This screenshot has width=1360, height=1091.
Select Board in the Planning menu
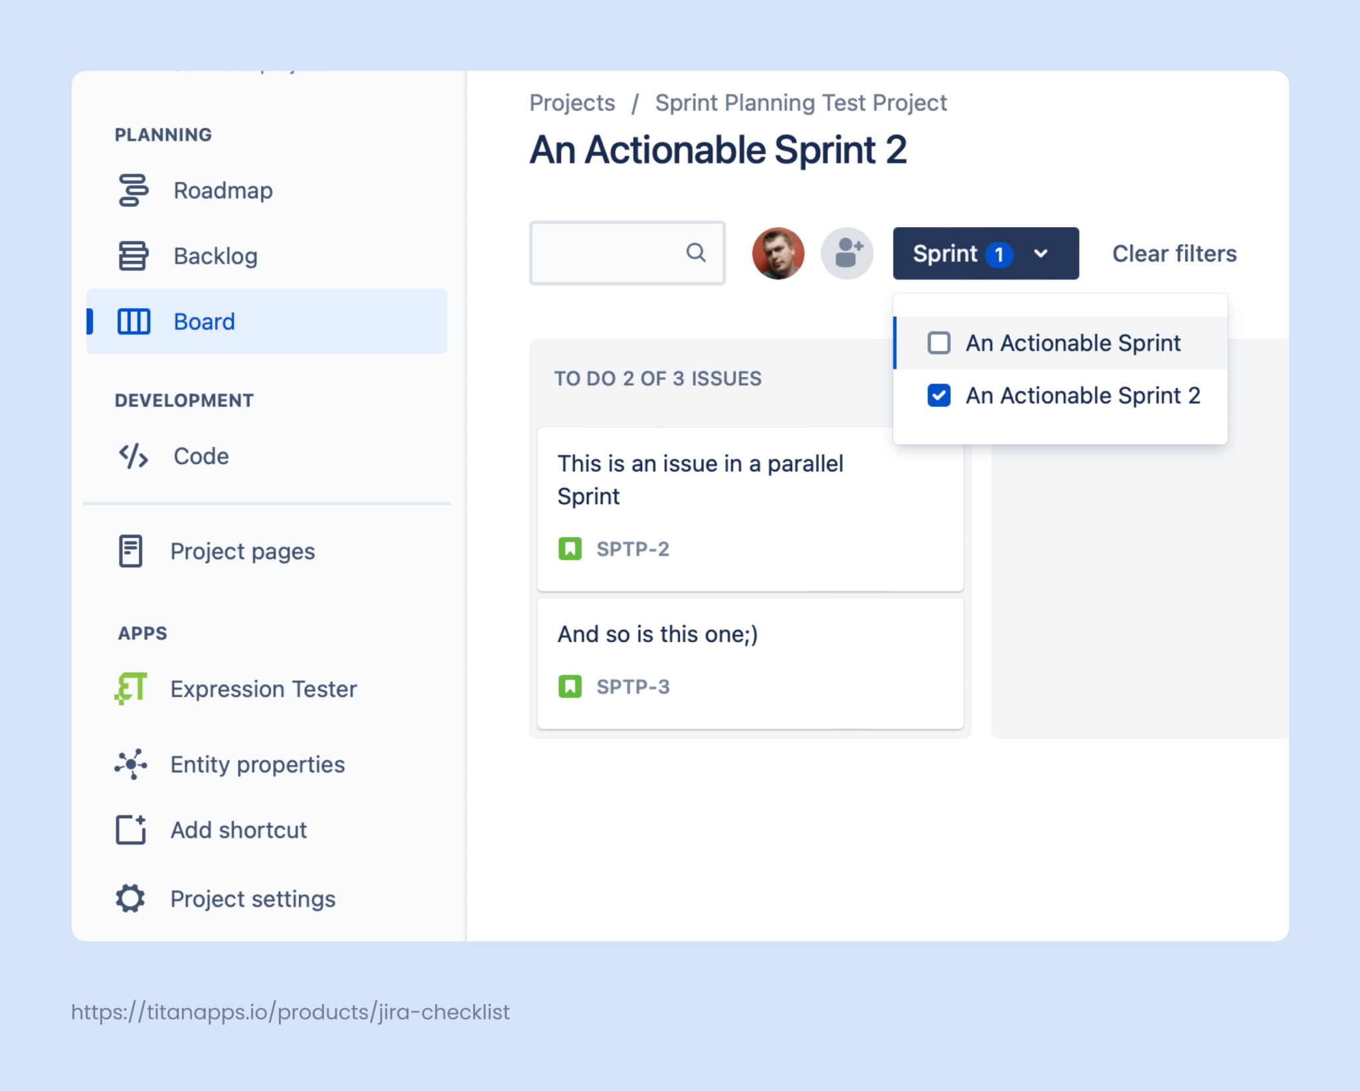[x=204, y=321]
